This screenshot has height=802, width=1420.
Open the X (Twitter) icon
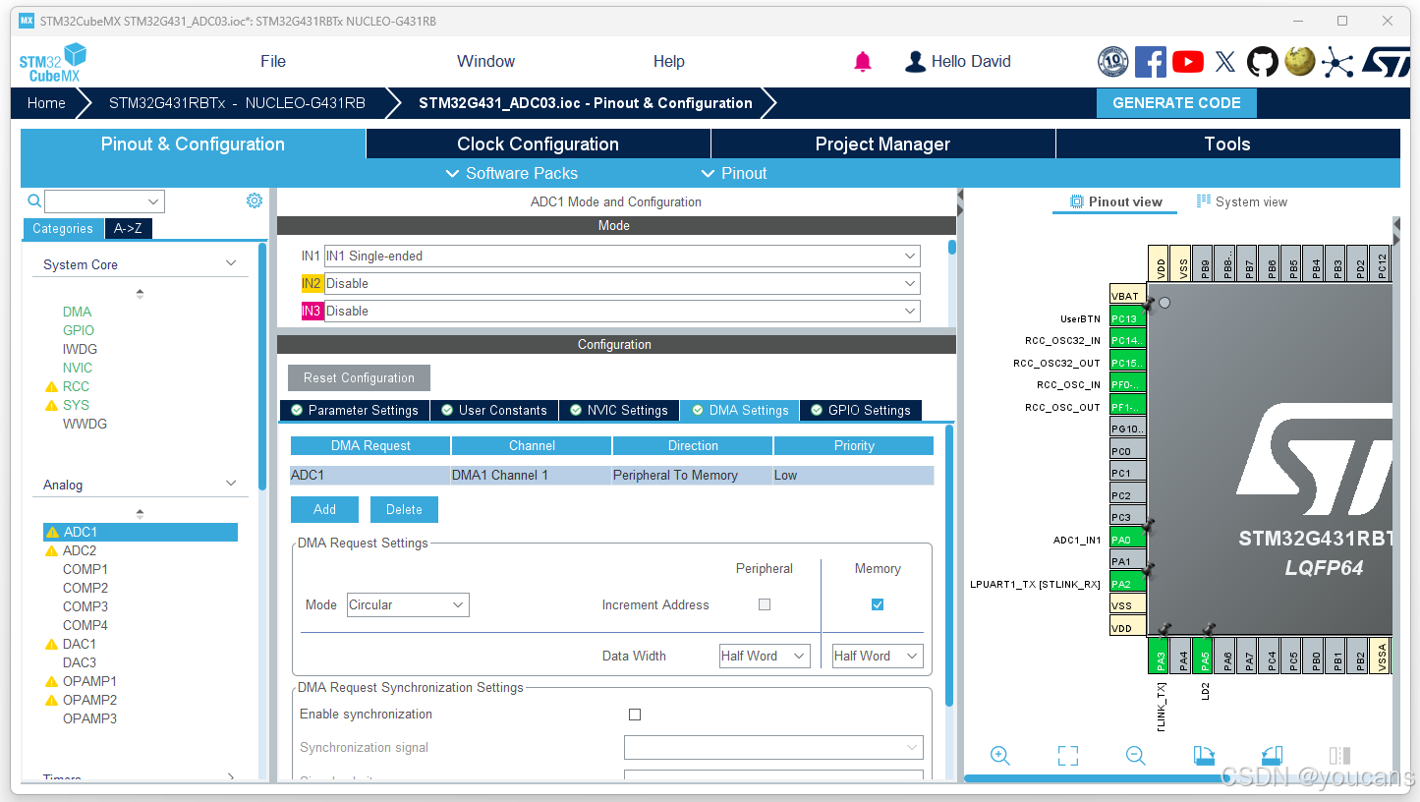point(1224,62)
